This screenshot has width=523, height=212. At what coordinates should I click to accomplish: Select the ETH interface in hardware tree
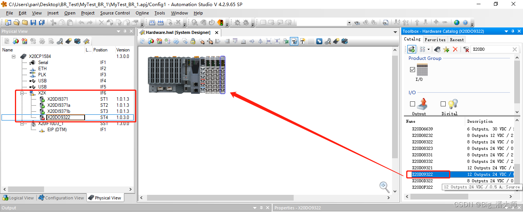(42, 69)
